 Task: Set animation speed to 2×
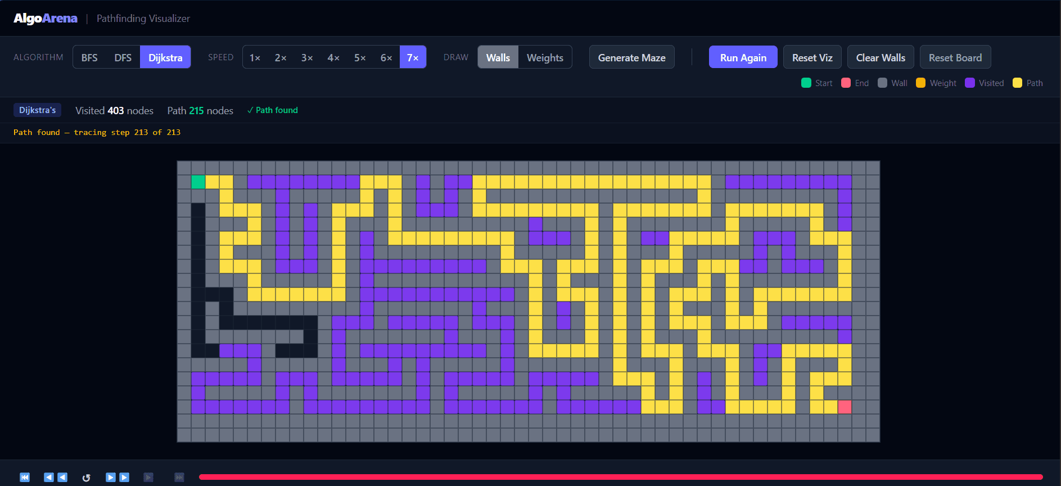pyautogui.click(x=281, y=57)
